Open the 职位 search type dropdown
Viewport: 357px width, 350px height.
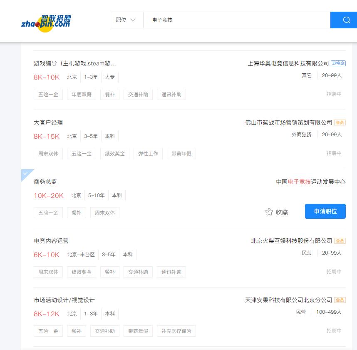126,20
